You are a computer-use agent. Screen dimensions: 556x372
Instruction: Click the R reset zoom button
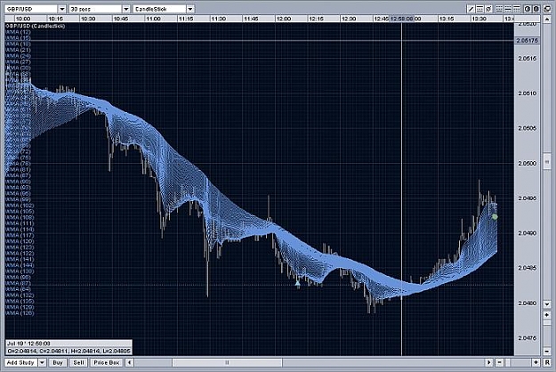pos(547,362)
